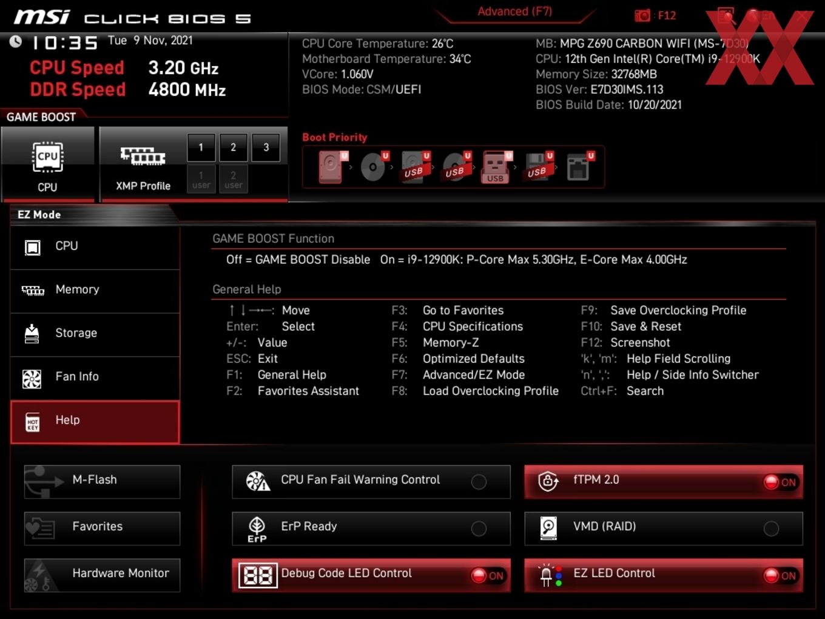The width and height of the screenshot is (825, 619).
Task: Click the F6 Optimized Defaults help line
Action: 458,359
